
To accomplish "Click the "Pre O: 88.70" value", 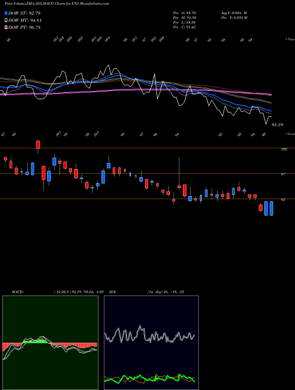I will pos(185,12).
